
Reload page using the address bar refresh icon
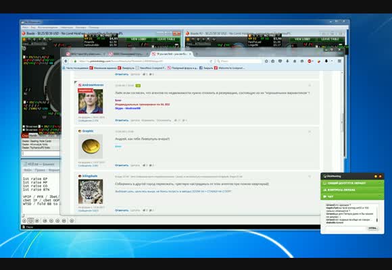[212, 61]
